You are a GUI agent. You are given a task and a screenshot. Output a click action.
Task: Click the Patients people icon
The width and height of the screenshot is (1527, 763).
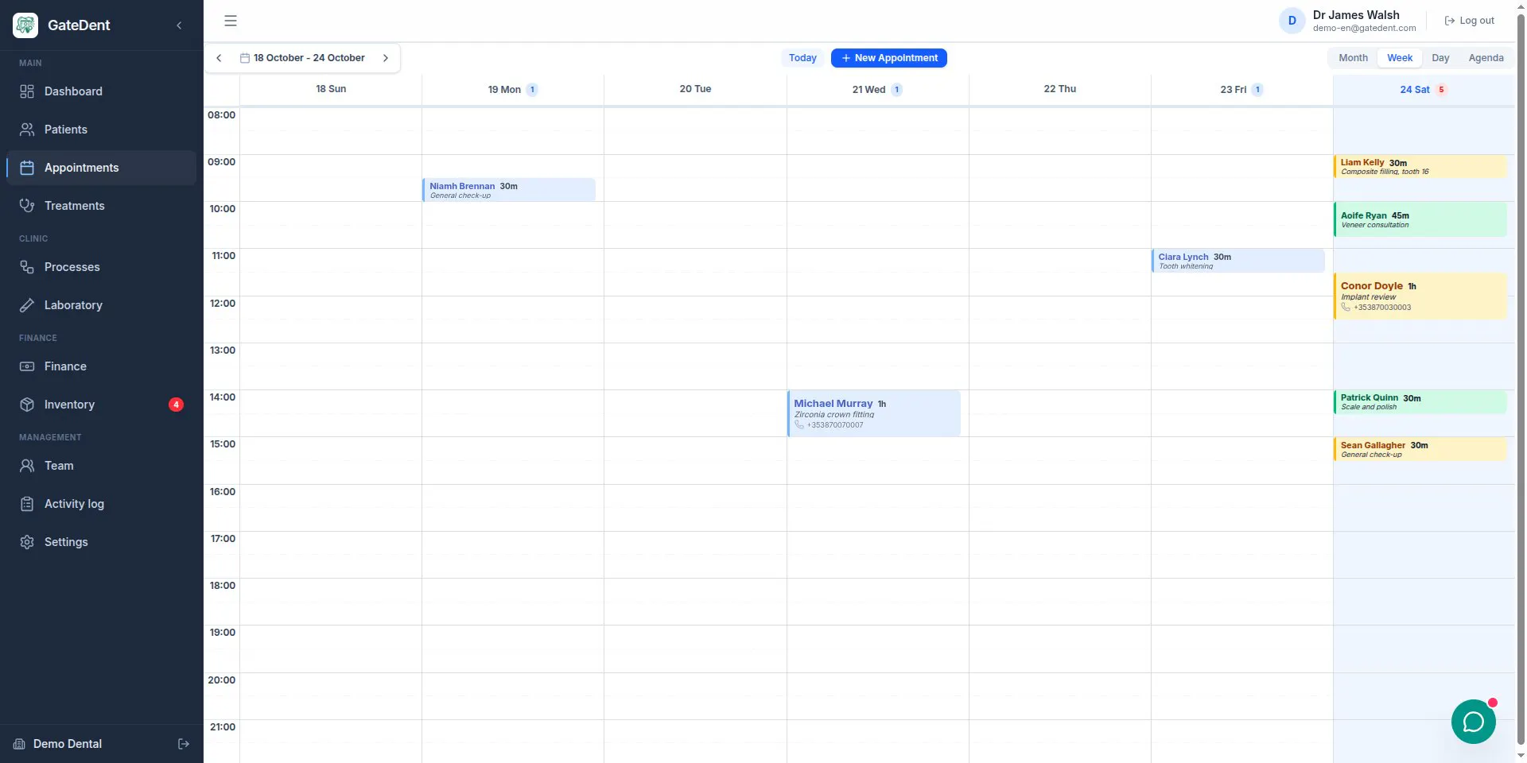[x=27, y=130]
